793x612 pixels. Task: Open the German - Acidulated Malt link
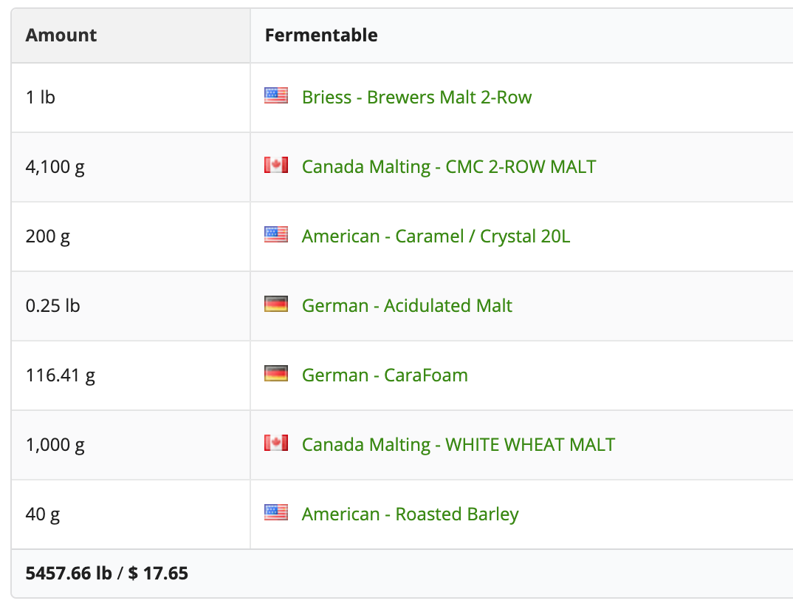coord(407,306)
